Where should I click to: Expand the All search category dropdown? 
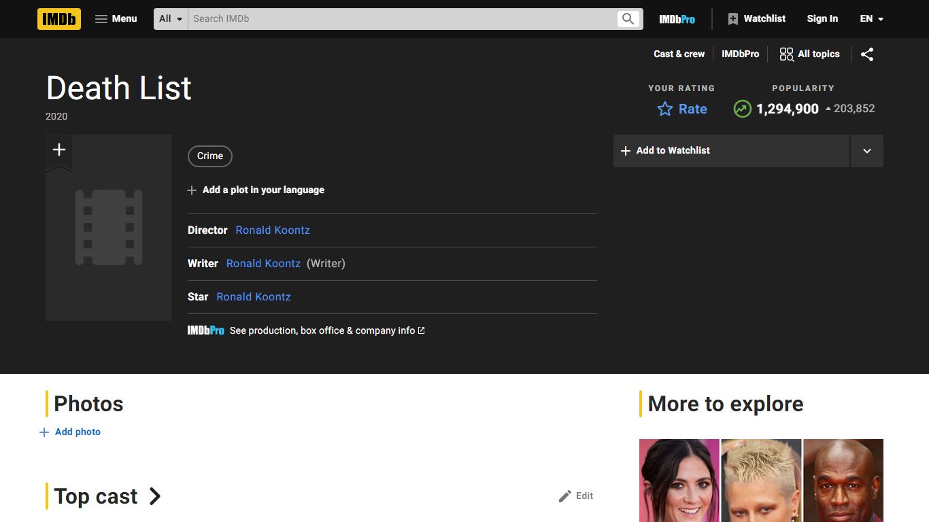(171, 19)
